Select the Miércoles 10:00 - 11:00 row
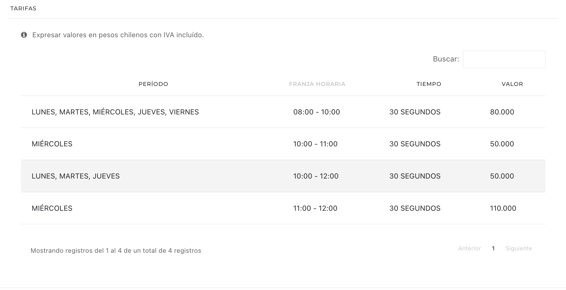 (x=283, y=144)
